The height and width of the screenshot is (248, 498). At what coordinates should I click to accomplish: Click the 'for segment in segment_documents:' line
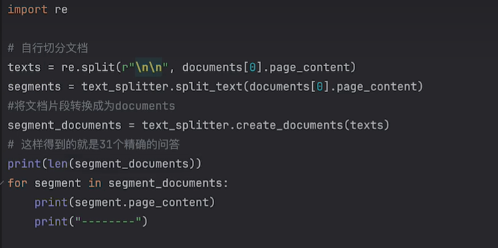[118, 183]
